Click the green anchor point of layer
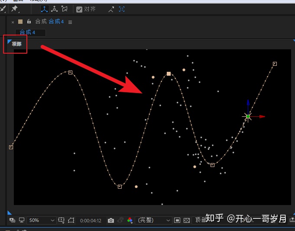The image size is (295, 231). [x=248, y=117]
